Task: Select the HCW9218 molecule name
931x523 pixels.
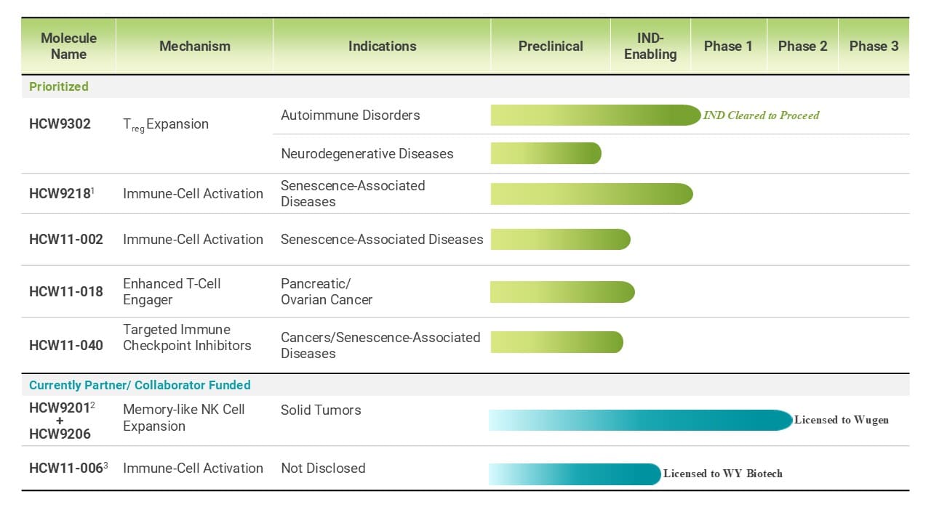Action: coord(62,193)
